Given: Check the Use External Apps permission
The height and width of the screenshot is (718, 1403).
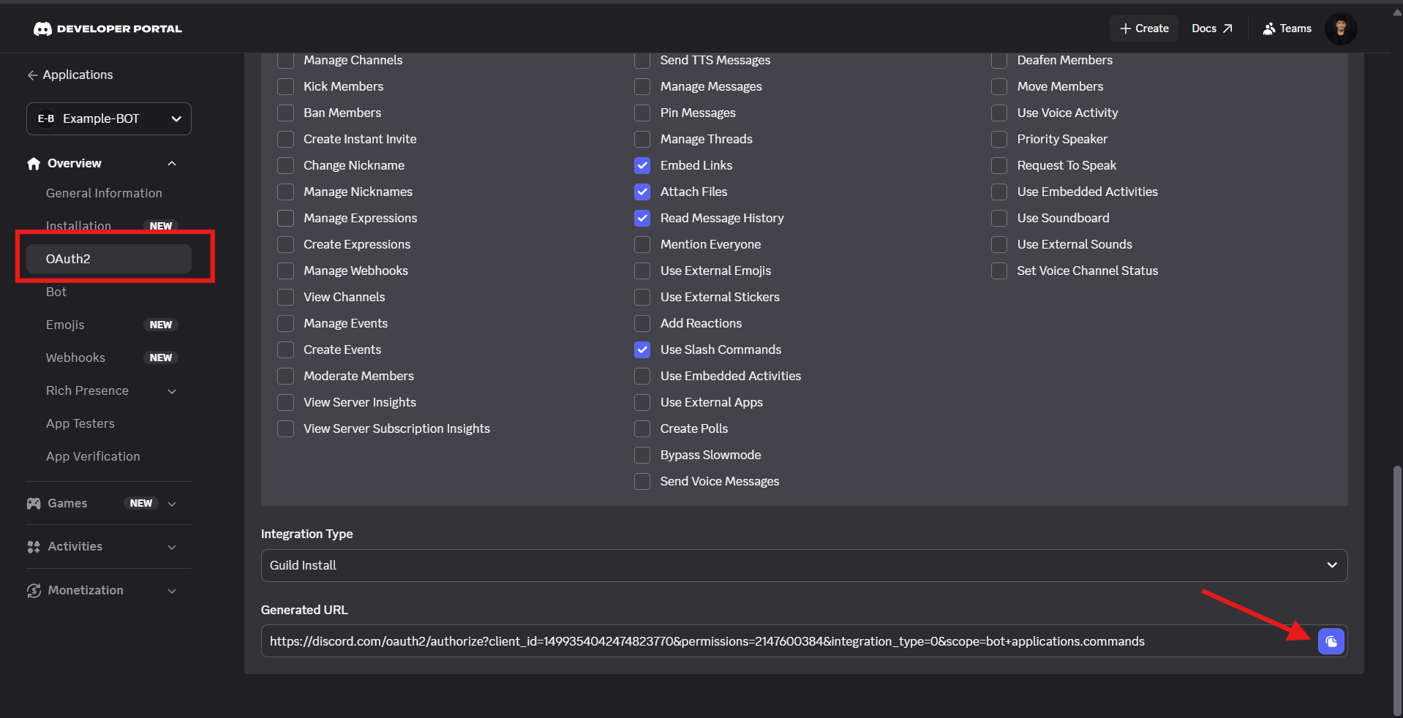Looking at the screenshot, I should (642, 402).
